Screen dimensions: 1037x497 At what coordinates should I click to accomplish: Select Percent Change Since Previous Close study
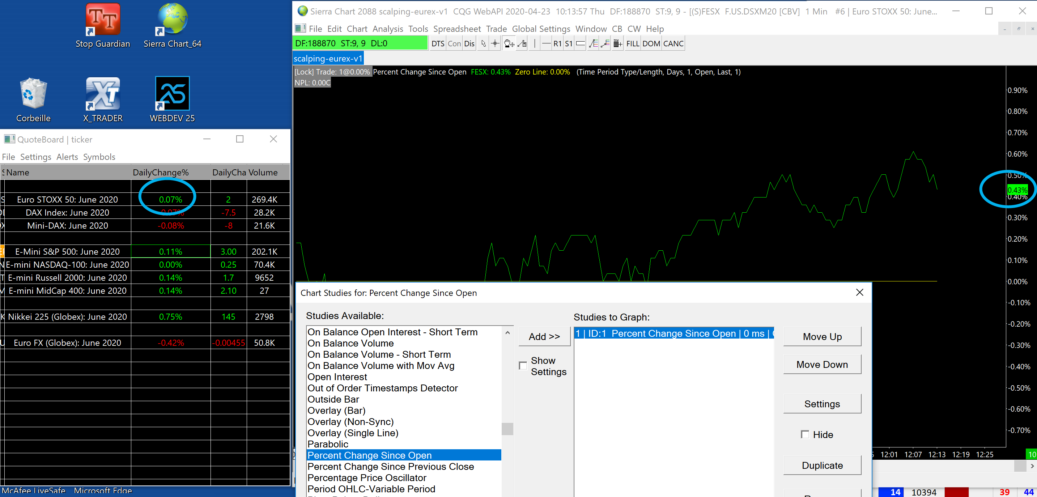tap(391, 466)
